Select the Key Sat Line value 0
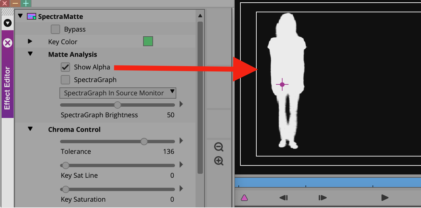This screenshot has height=208, width=421. click(172, 175)
